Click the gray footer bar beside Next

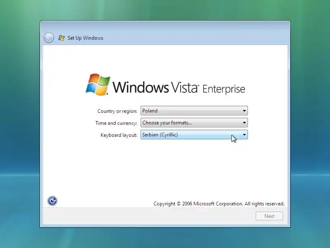147,216
